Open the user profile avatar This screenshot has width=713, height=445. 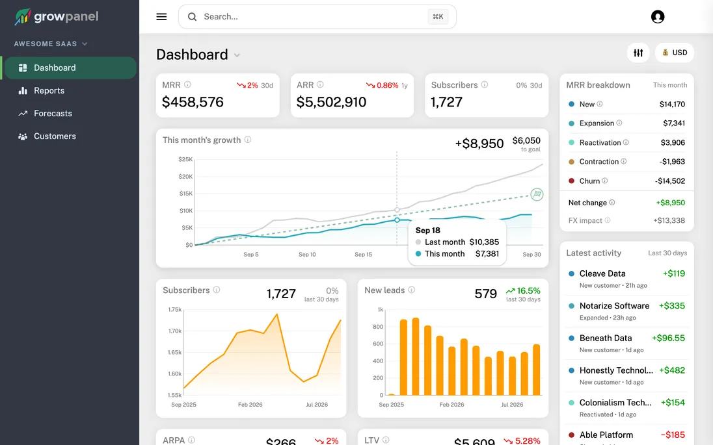click(x=658, y=17)
